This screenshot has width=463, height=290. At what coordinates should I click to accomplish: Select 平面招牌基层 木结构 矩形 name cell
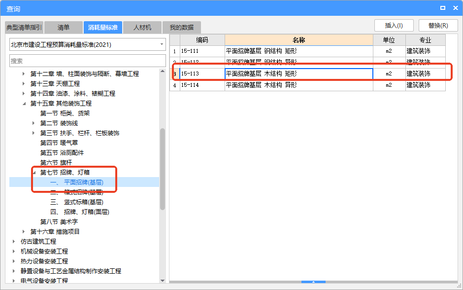pyautogui.click(x=299, y=73)
